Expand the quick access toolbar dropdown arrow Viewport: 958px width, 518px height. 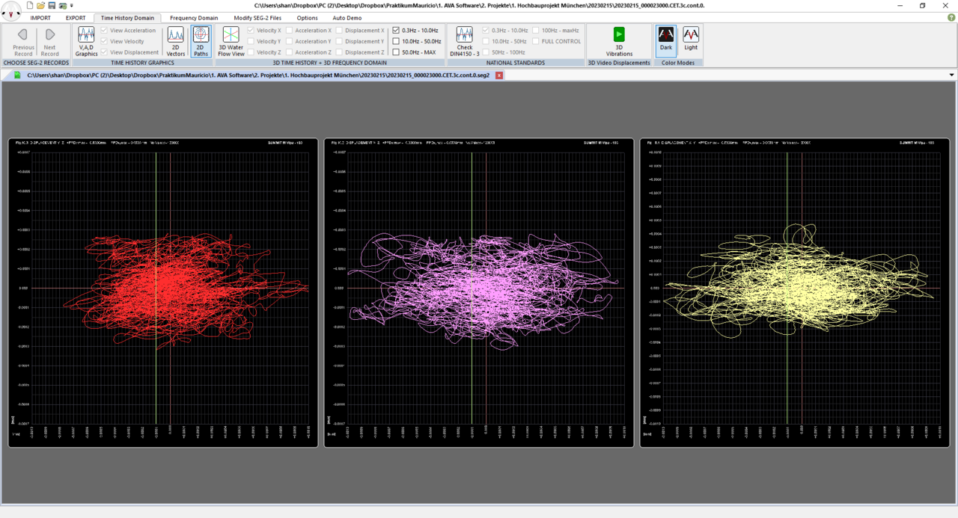tap(72, 6)
